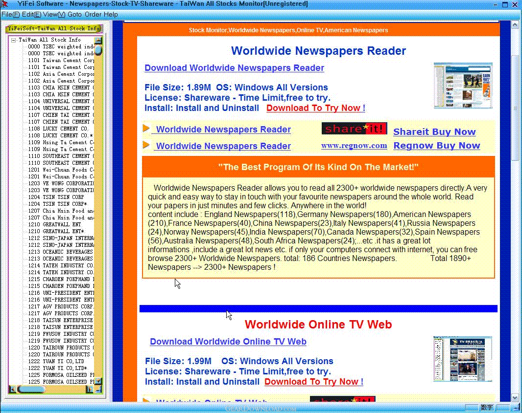Click the Worldwide Online TV Web thumbnail
Image resolution: width=522 pixels, height=413 pixels.
tap(462, 359)
